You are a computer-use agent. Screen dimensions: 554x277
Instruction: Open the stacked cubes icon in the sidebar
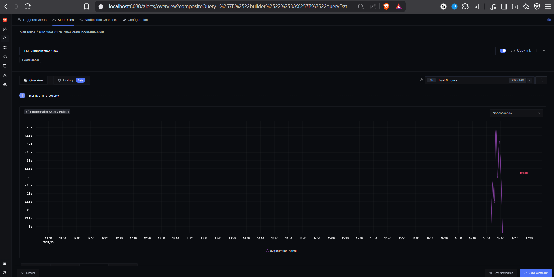click(x=5, y=85)
